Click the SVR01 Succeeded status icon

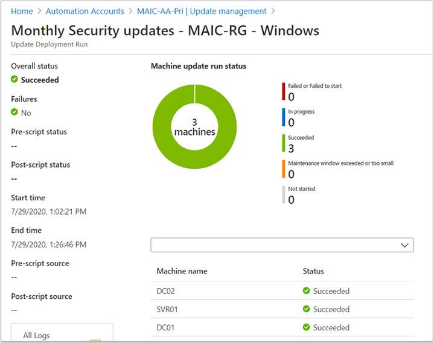click(307, 309)
